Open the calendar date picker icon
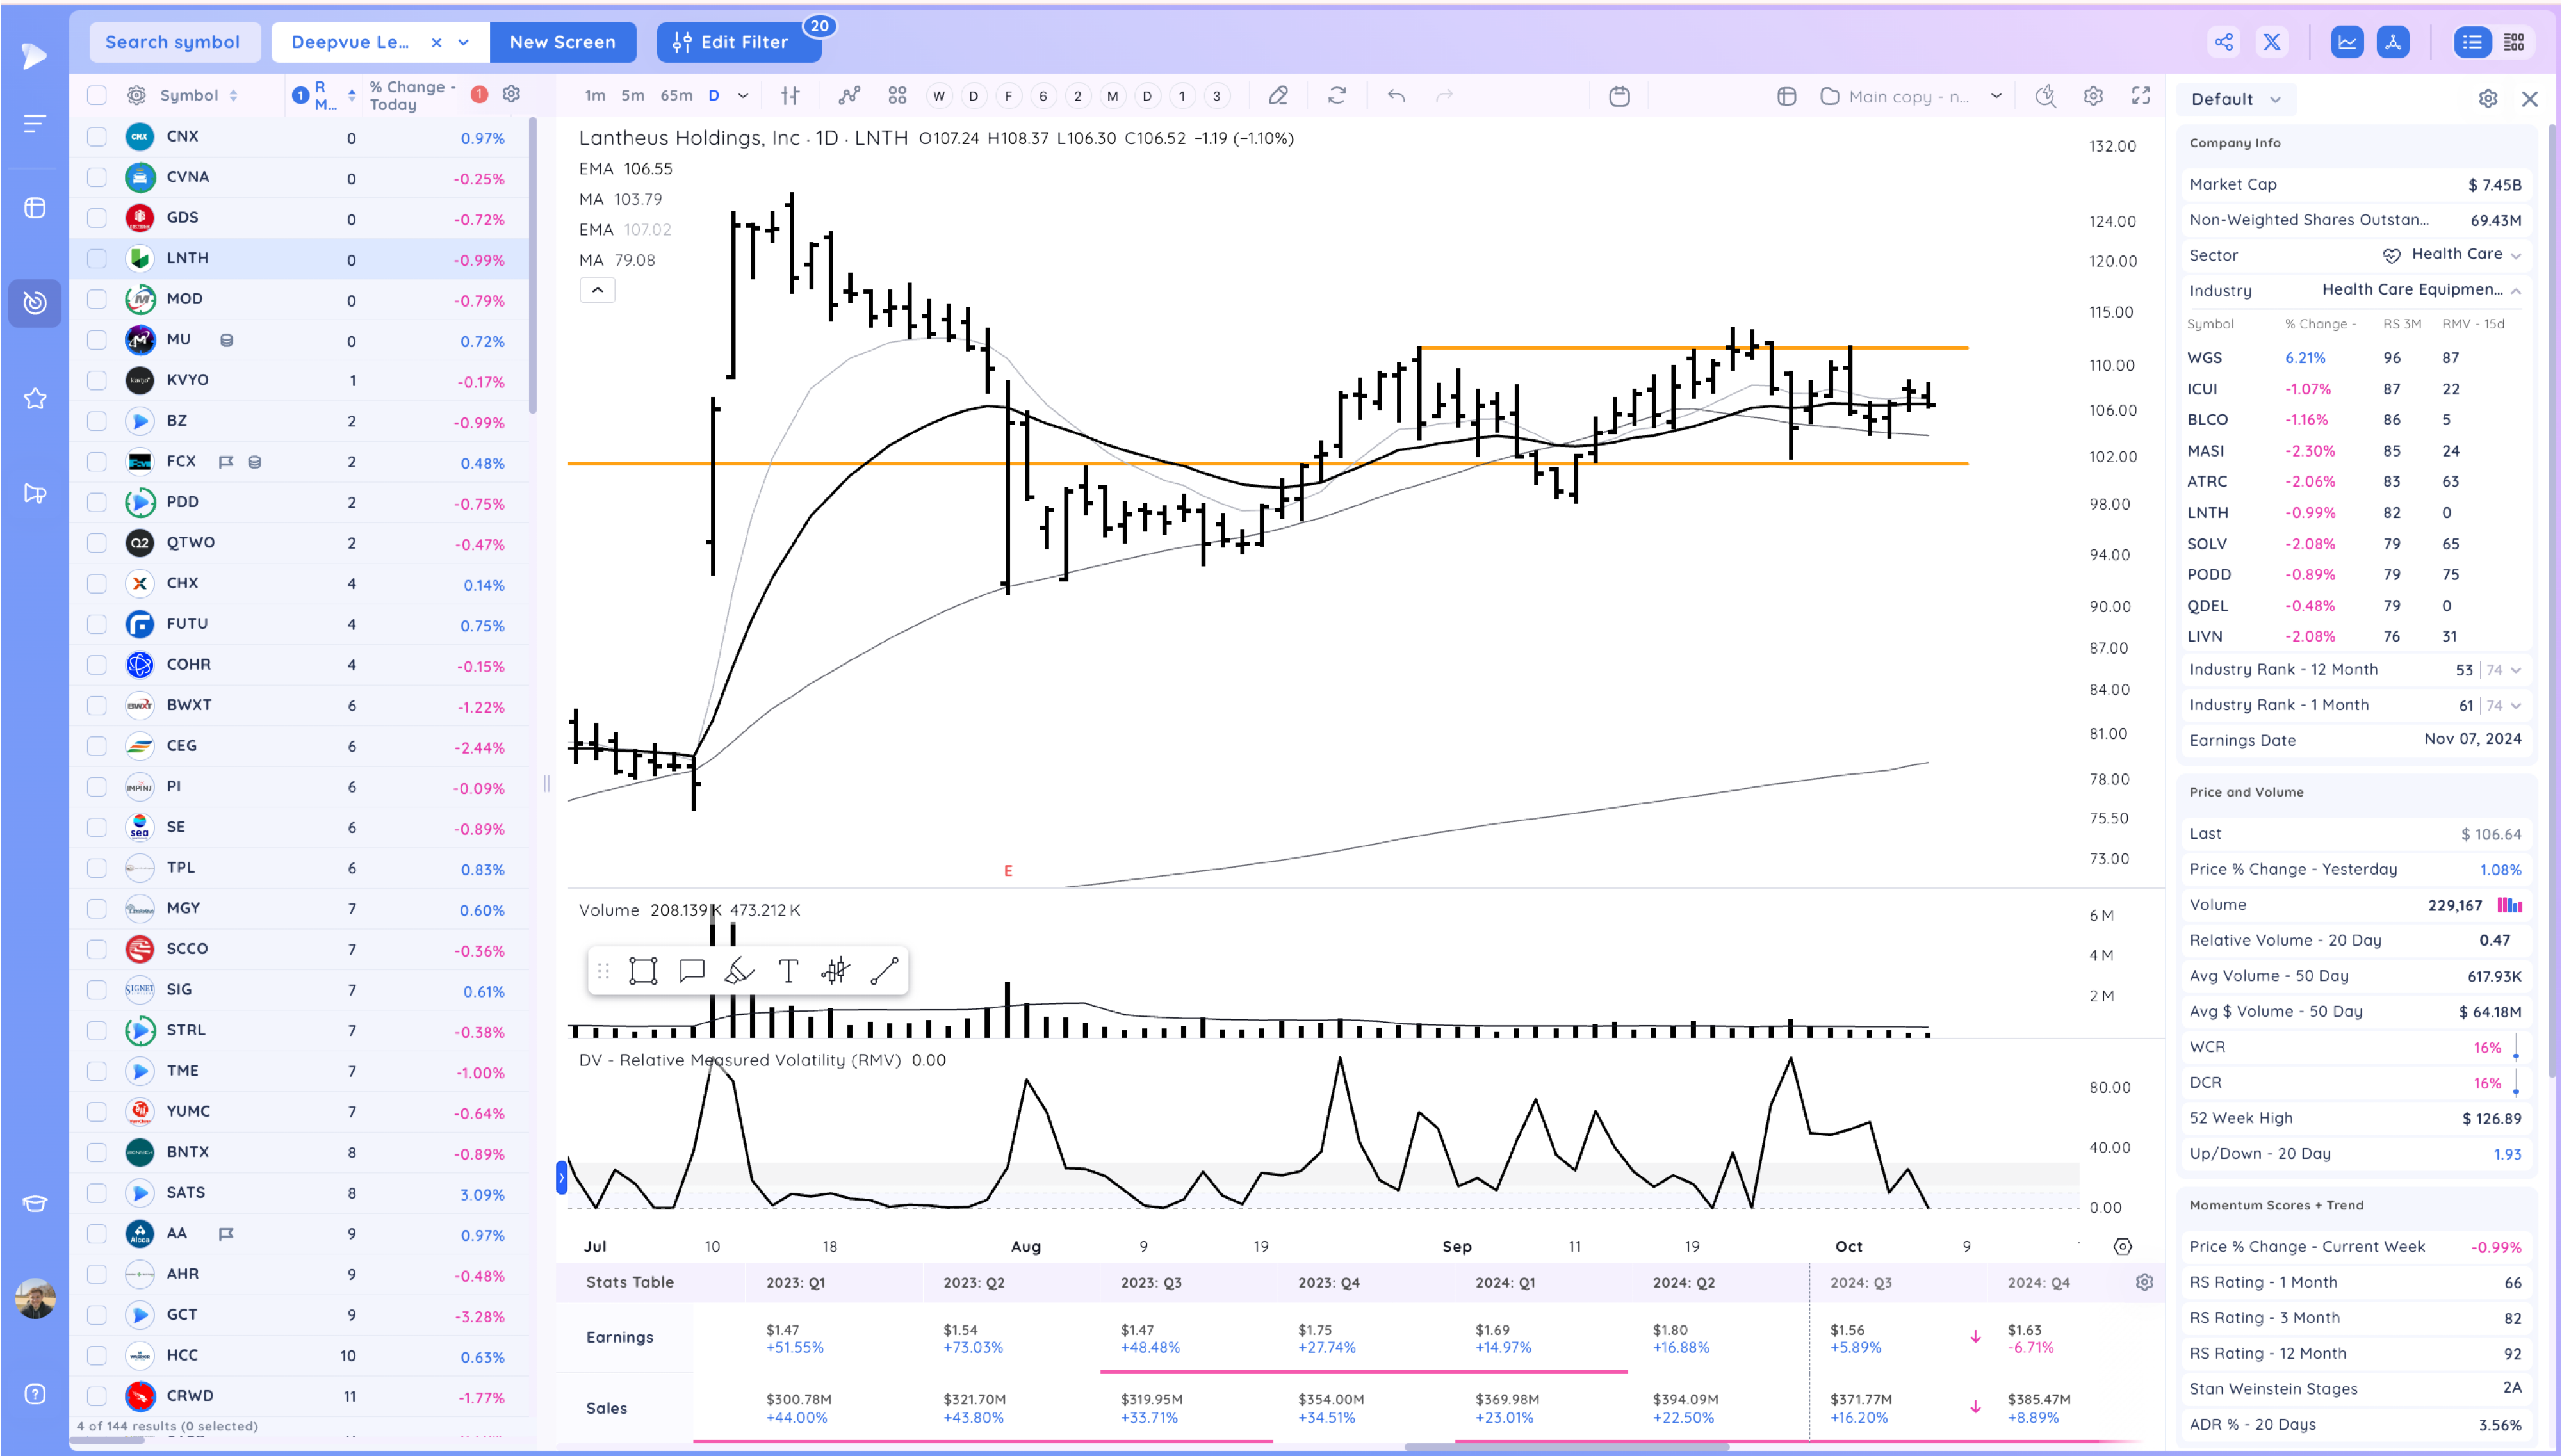 [1619, 96]
